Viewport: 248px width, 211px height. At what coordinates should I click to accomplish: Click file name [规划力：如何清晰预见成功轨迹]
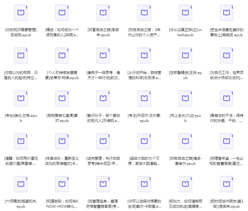(x=185, y=204)
